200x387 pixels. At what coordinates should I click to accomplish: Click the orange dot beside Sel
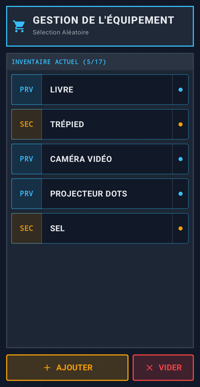coord(180,228)
